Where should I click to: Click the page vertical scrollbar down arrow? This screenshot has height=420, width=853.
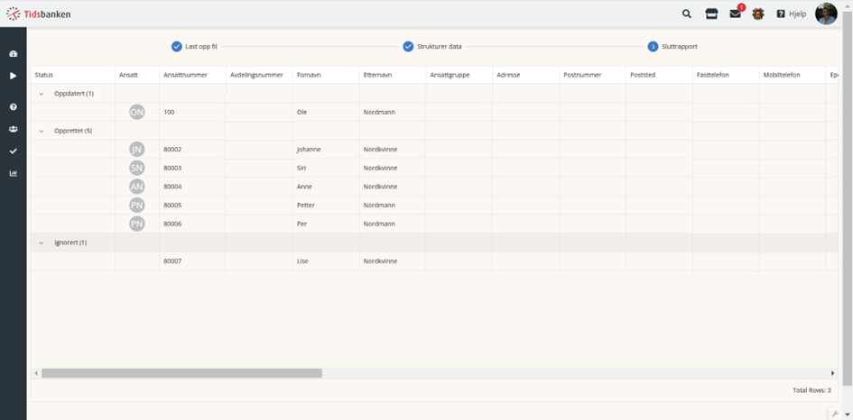tap(847, 414)
